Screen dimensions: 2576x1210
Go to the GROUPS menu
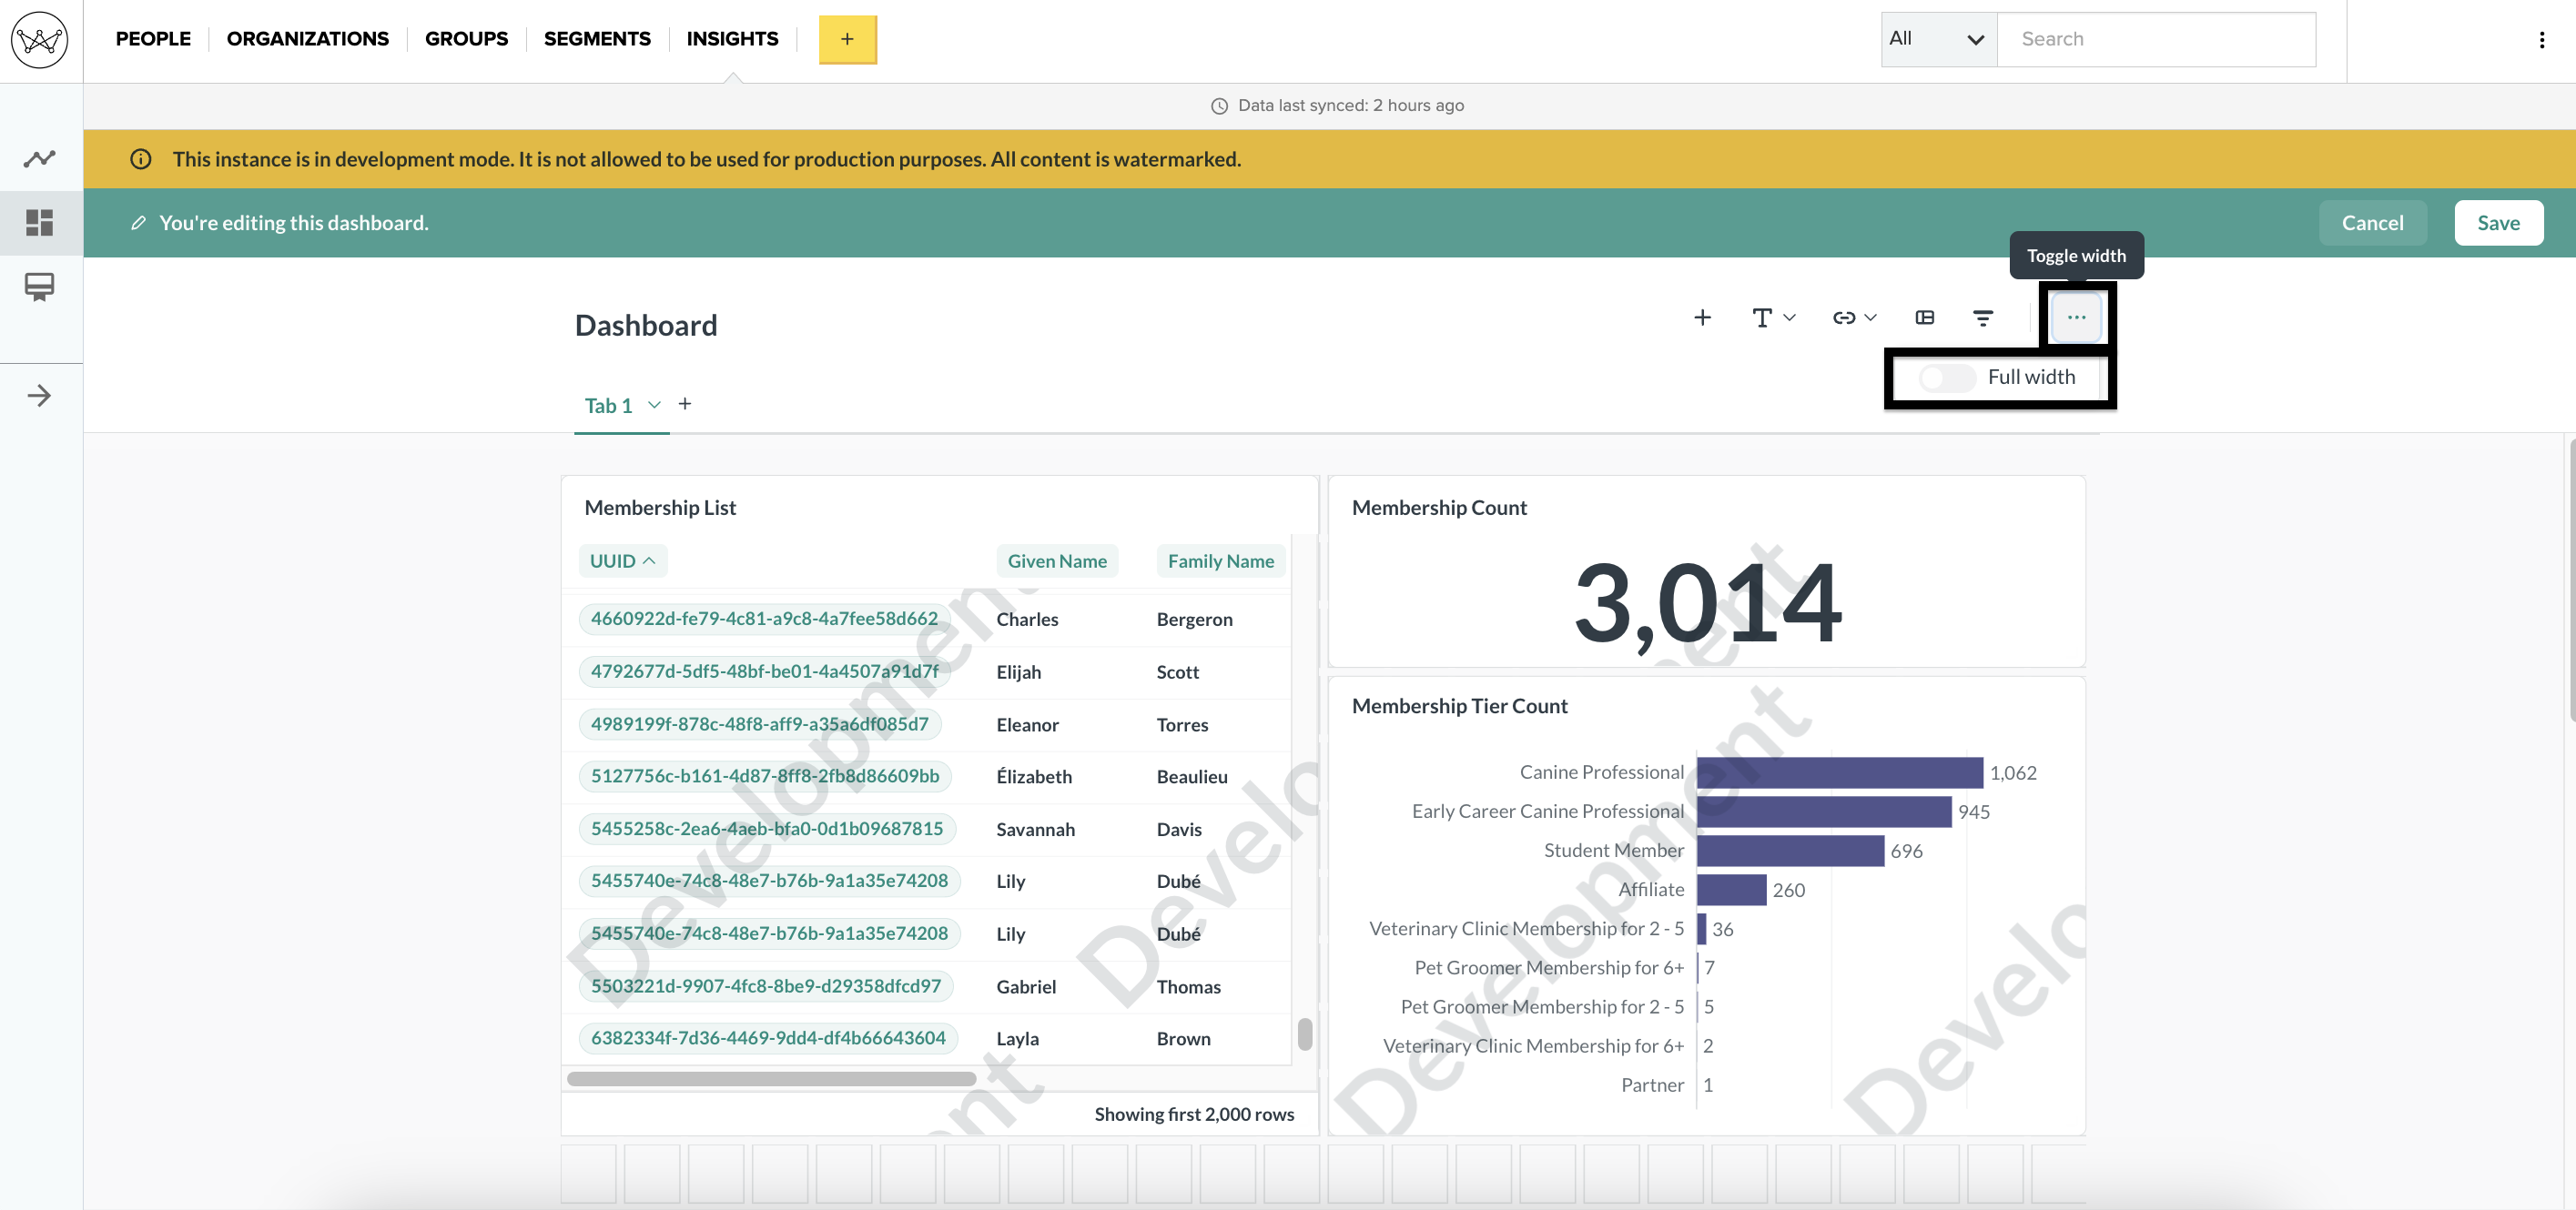466,39
